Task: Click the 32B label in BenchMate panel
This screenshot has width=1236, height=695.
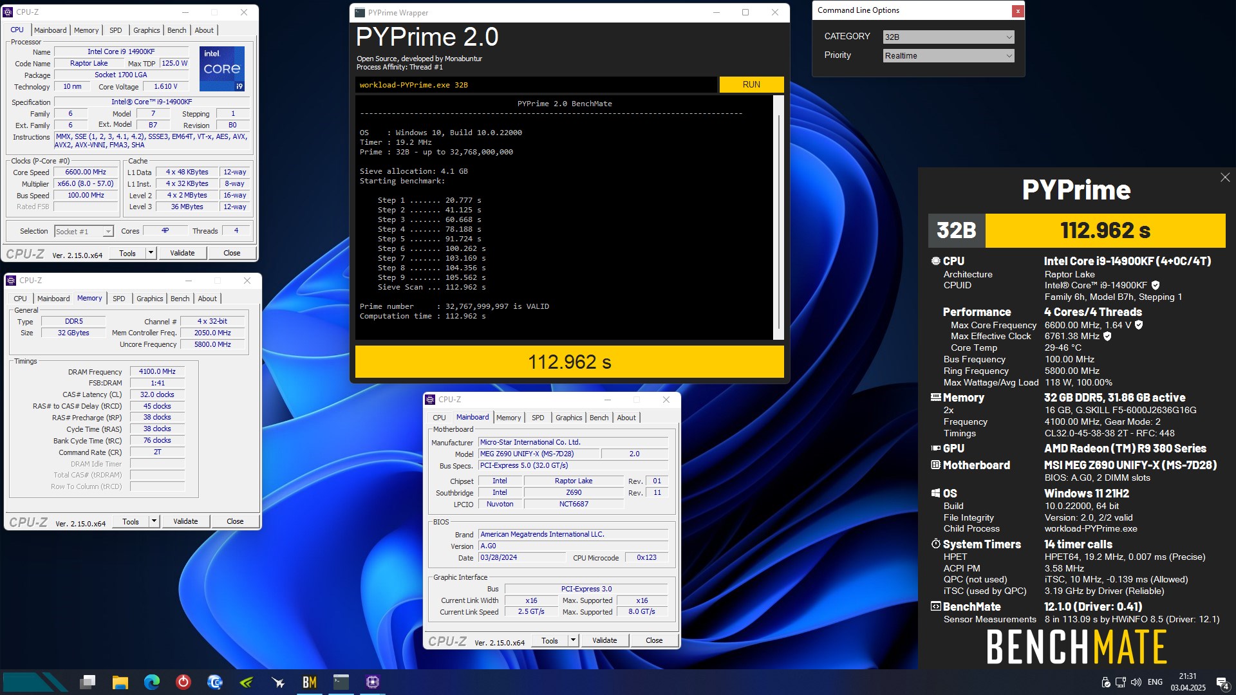Action: click(956, 230)
